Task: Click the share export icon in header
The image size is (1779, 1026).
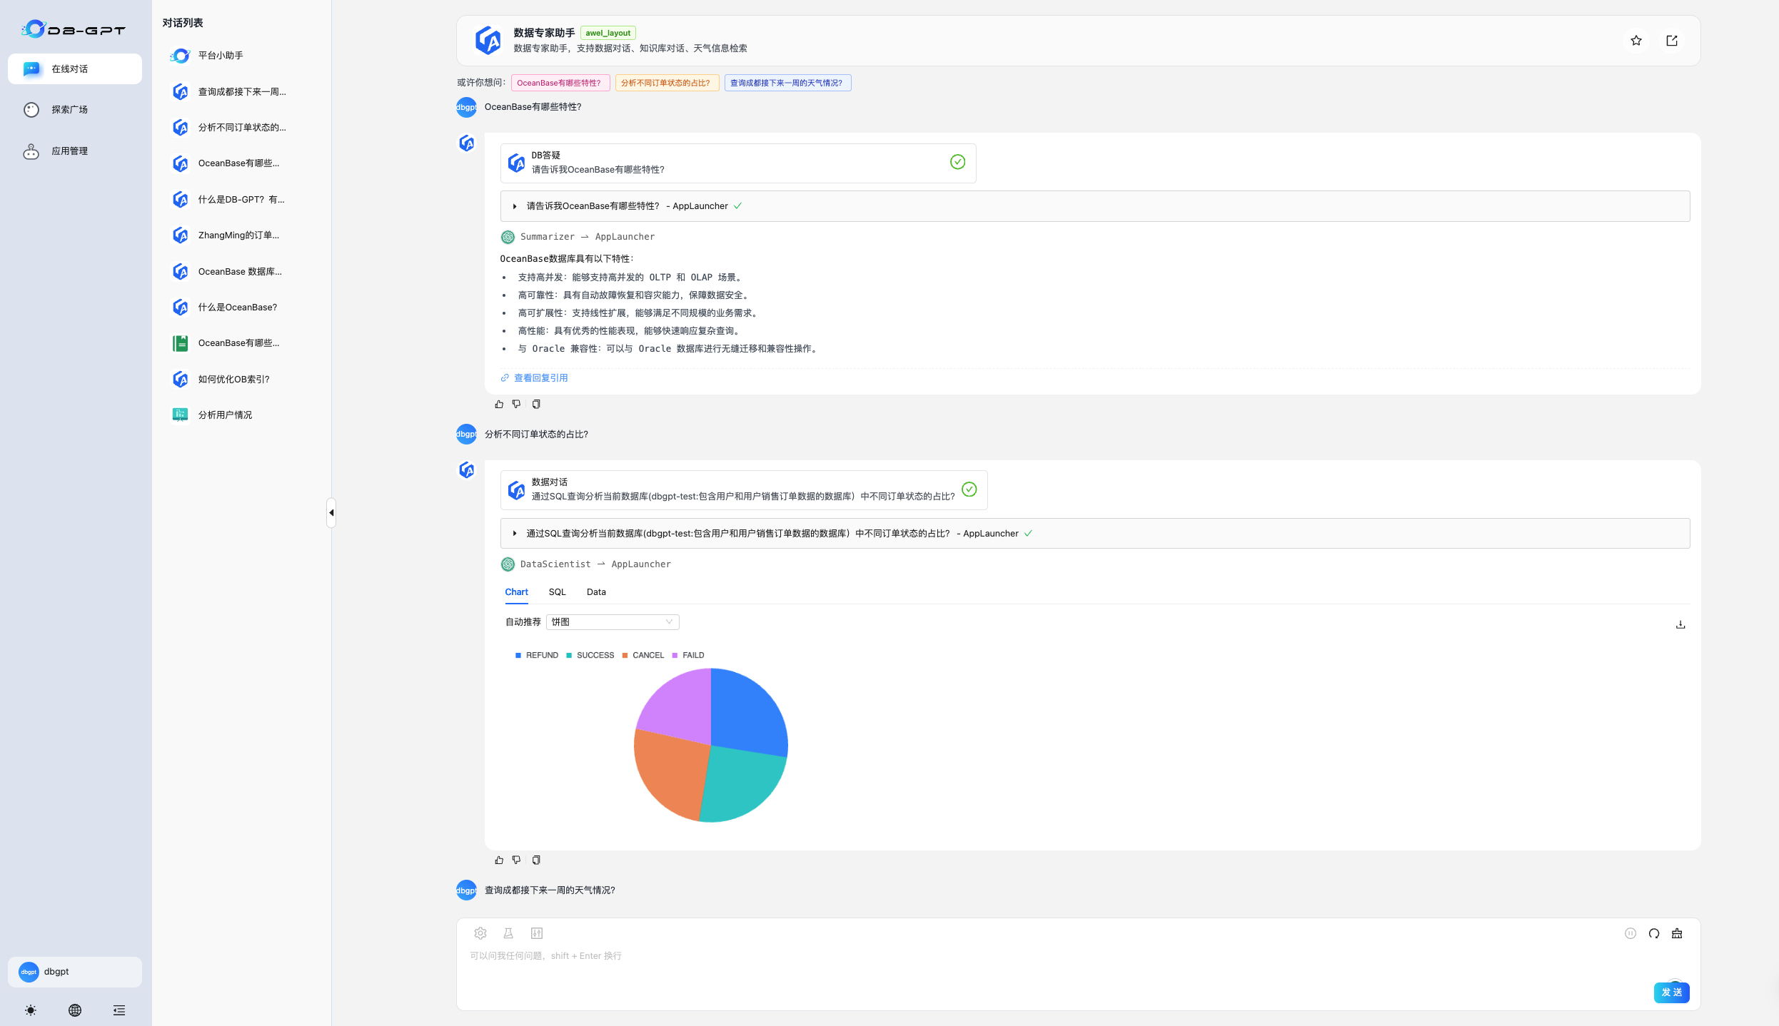Action: 1672,41
